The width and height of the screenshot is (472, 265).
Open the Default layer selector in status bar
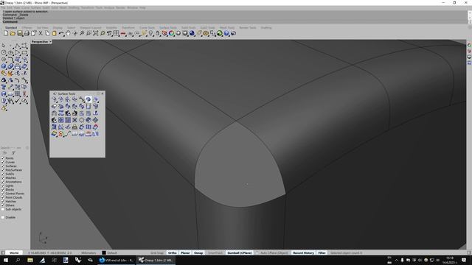coord(112,252)
